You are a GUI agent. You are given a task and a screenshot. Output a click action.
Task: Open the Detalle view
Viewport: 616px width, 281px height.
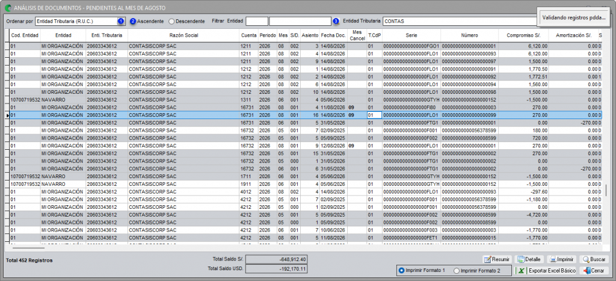(529, 259)
